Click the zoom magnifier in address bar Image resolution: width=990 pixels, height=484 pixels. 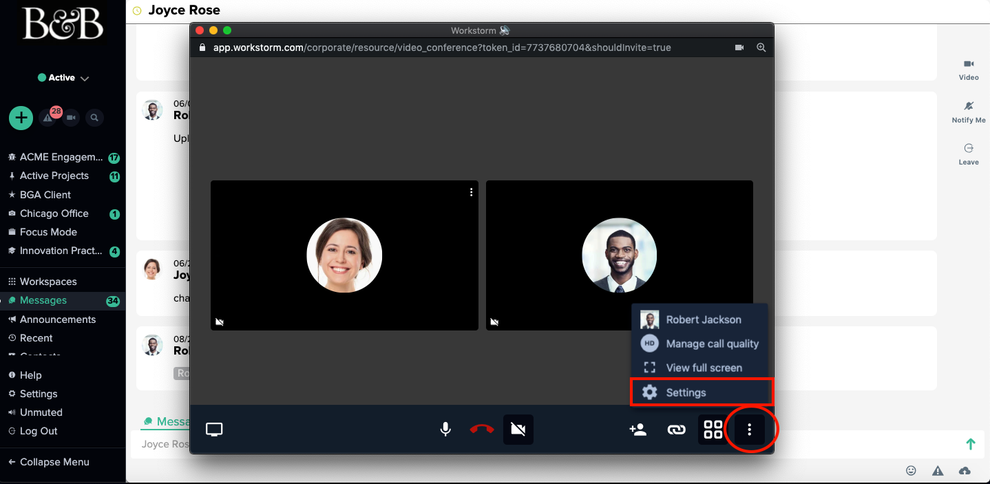761,48
